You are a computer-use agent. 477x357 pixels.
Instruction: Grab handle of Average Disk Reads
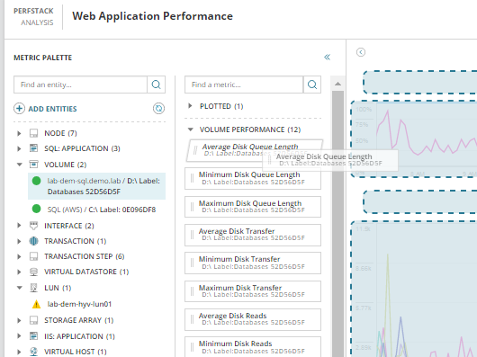point(192,319)
